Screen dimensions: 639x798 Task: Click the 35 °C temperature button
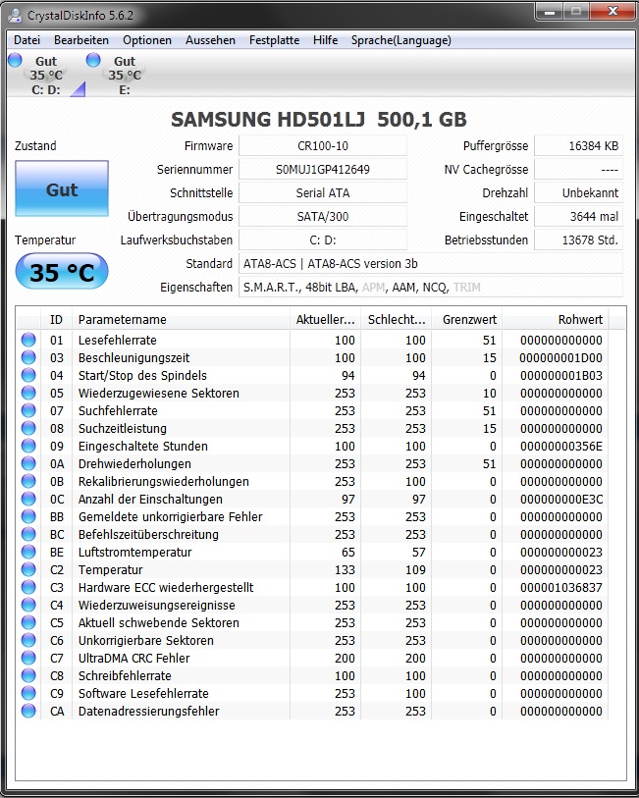pyautogui.click(x=62, y=272)
